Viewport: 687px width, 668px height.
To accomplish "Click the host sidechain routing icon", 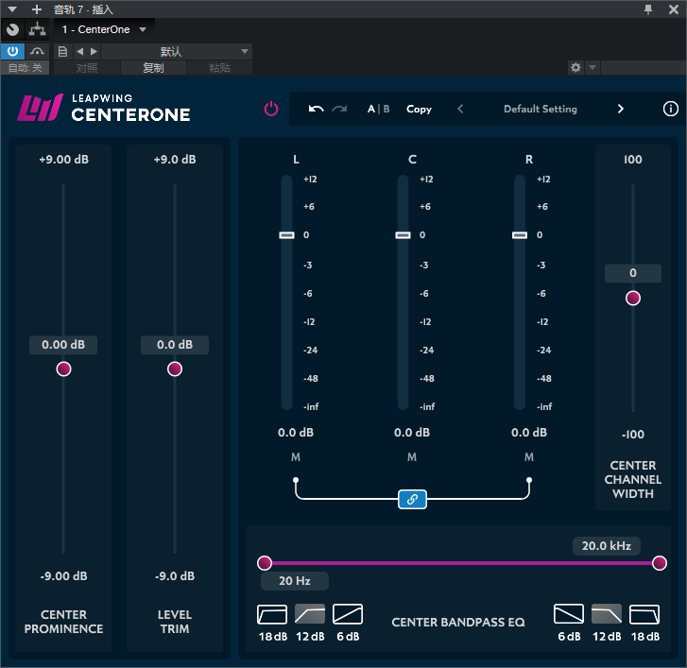I will pyautogui.click(x=37, y=29).
